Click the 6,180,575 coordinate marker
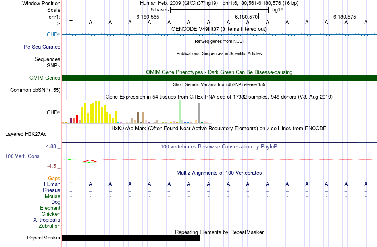The height and width of the screenshot is (247, 377). (344, 17)
